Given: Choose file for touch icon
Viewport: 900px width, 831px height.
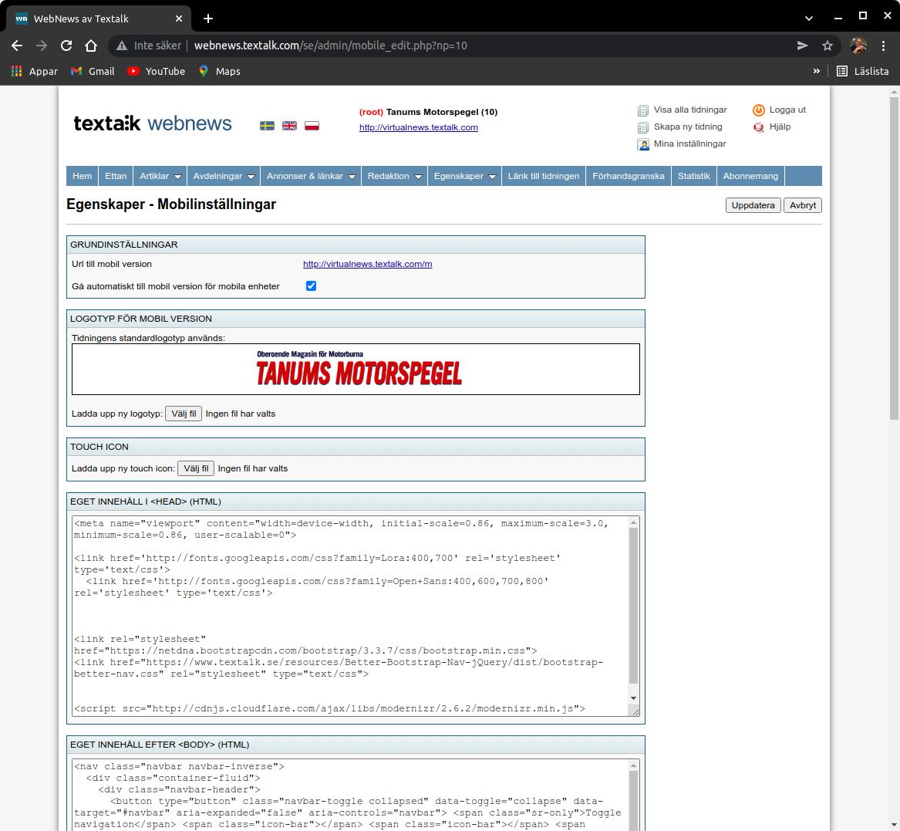Looking at the screenshot, I should click(x=196, y=468).
